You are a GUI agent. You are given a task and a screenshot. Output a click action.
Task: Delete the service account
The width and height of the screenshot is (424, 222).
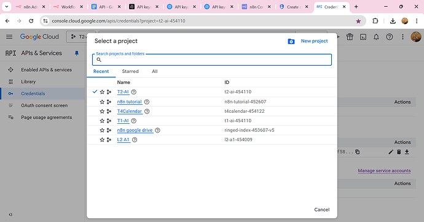(399, 152)
